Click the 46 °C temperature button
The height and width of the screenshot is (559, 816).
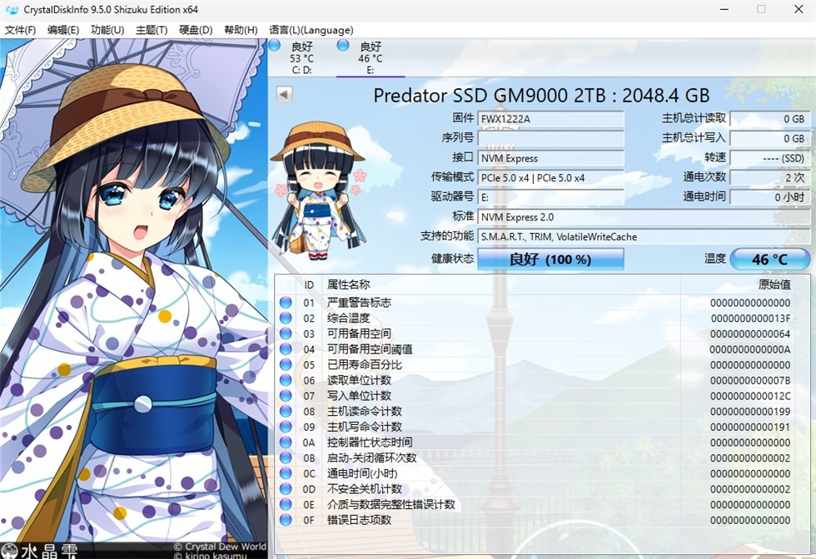769,259
